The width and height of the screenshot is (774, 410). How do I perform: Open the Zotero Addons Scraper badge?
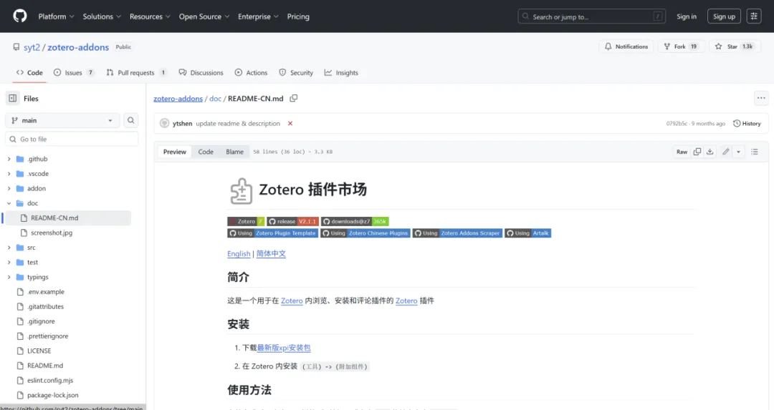[457, 233]
